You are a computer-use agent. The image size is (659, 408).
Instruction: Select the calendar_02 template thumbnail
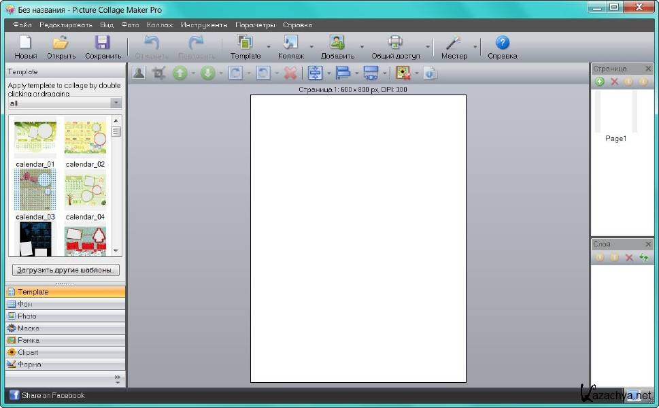[x=85, y=138]
